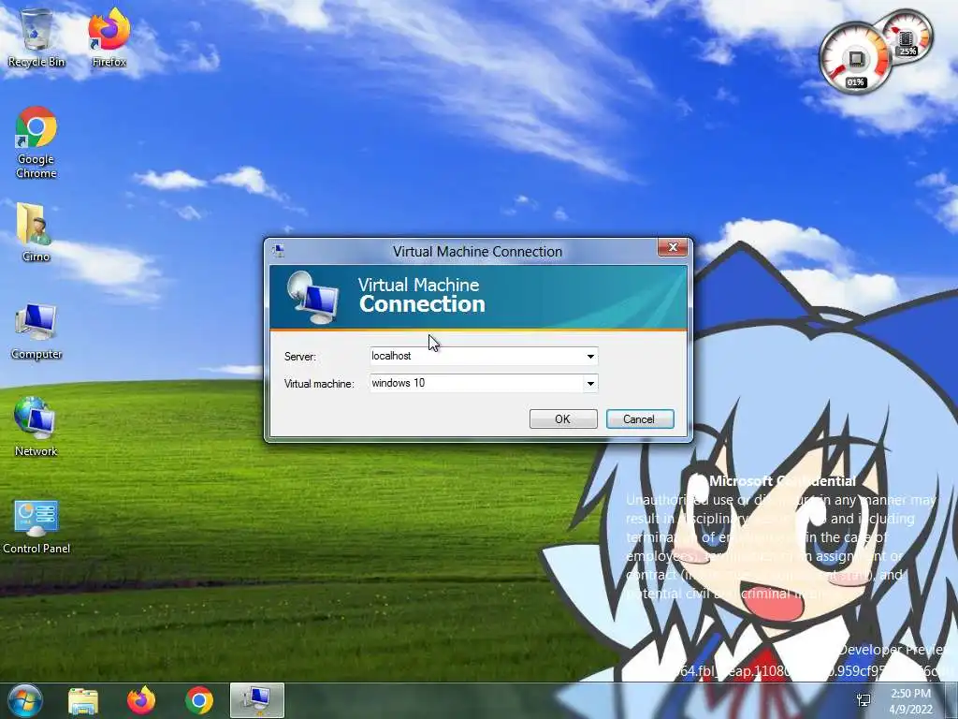Select the Google Chrome desktop shortcut
The width and height of the screenshot is (958, 719).
(36, 142)
